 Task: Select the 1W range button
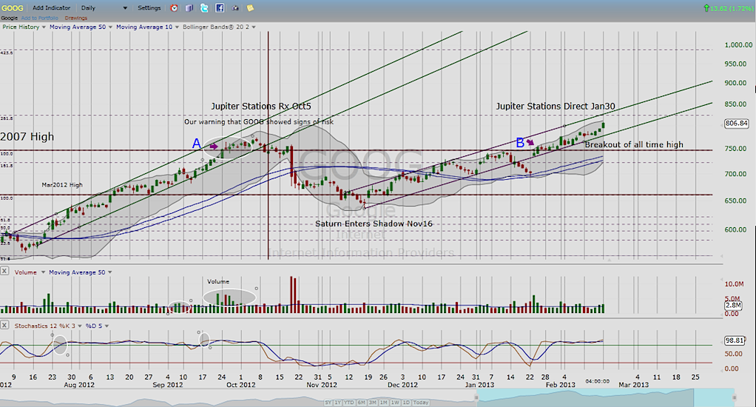pyautogui.click(x=395, y=402)
